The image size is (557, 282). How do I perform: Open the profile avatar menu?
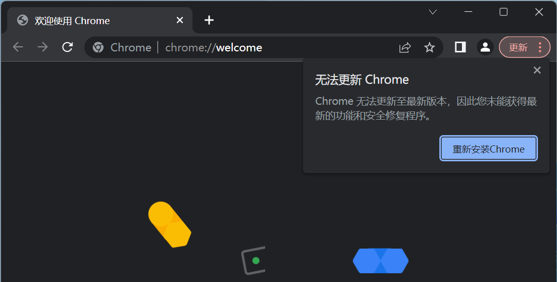485,47
